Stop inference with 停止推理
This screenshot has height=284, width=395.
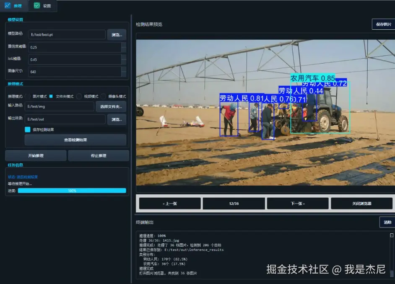click(x=98, y=155)
